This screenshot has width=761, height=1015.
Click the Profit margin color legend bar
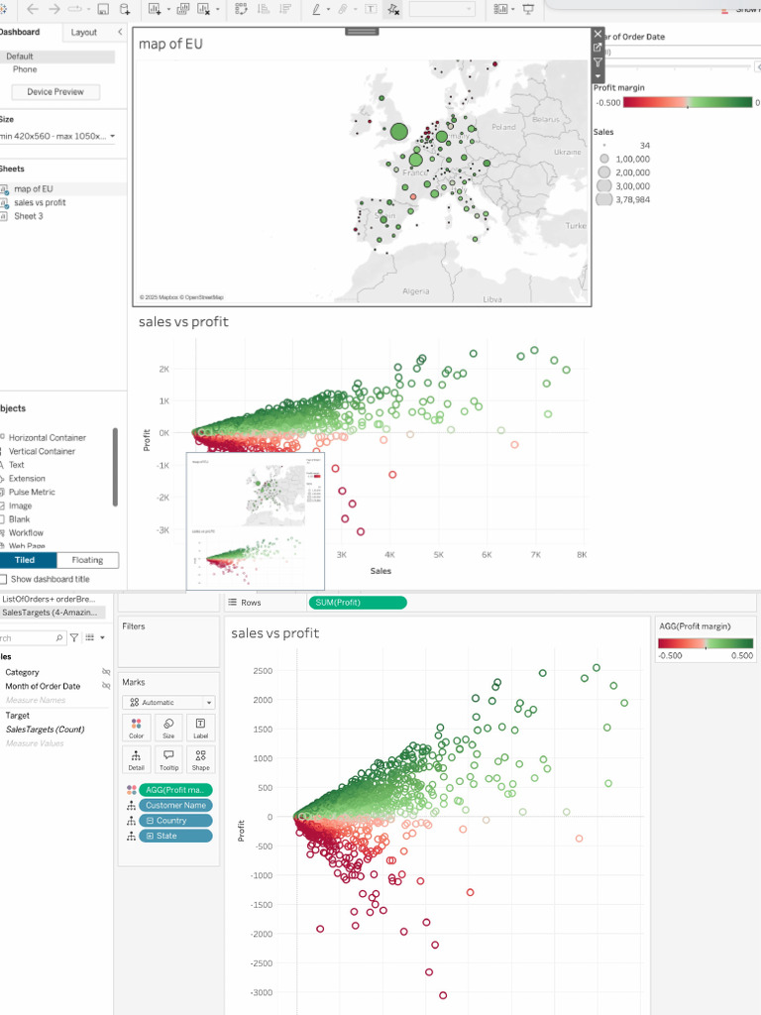[688, 102]
